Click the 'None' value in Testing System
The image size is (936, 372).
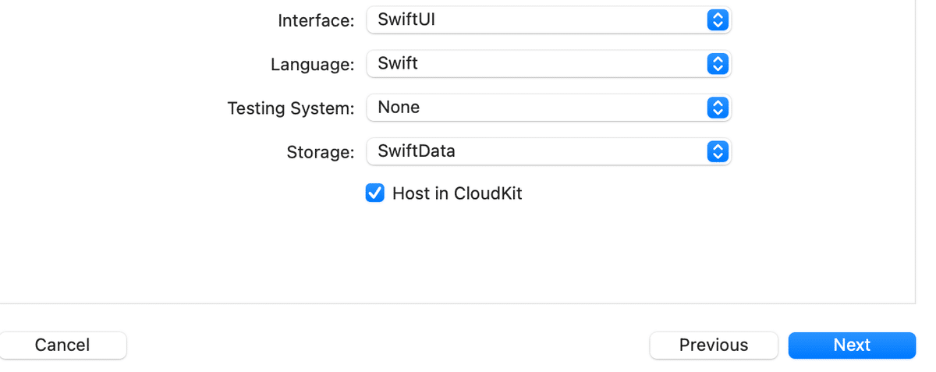399,108
